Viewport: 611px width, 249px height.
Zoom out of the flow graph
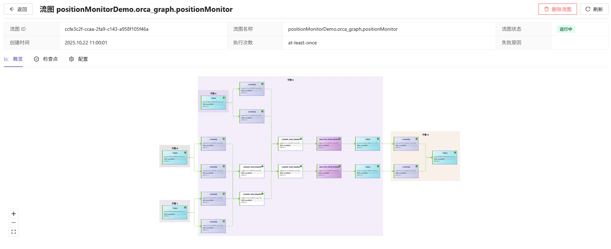click(x=14, y=223)
